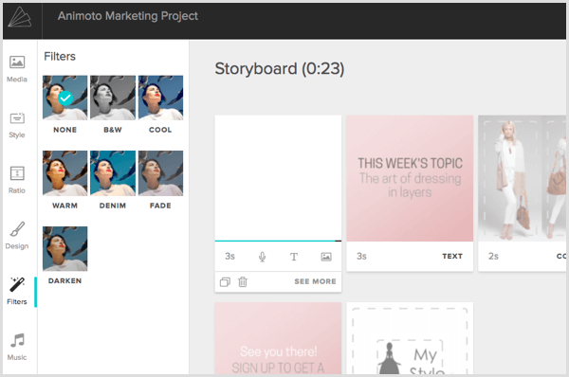
Task: Open the Ratio panel icon
Action: pos(17,173)
